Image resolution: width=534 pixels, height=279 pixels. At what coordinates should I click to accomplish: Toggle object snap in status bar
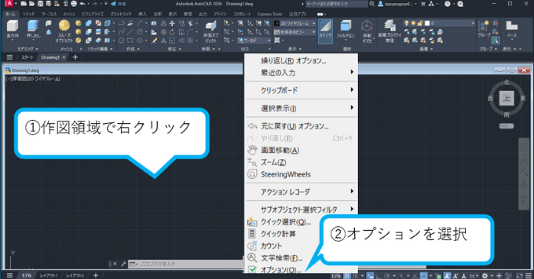click(x=424, y=276)
